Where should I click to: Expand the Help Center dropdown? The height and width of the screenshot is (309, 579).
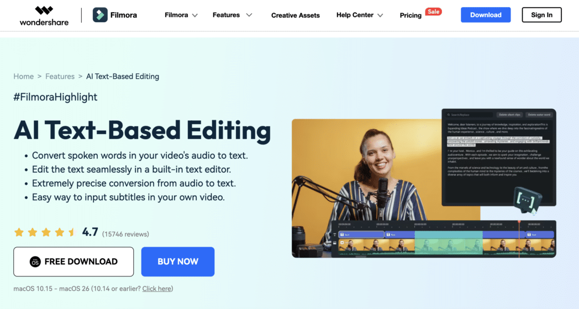[360, 15]
